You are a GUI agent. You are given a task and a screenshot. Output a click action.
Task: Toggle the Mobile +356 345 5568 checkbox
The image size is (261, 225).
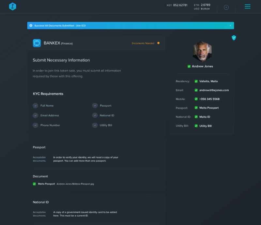pos(196,99)
